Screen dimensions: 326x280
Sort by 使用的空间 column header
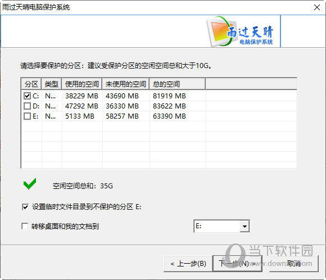(82, 84)
